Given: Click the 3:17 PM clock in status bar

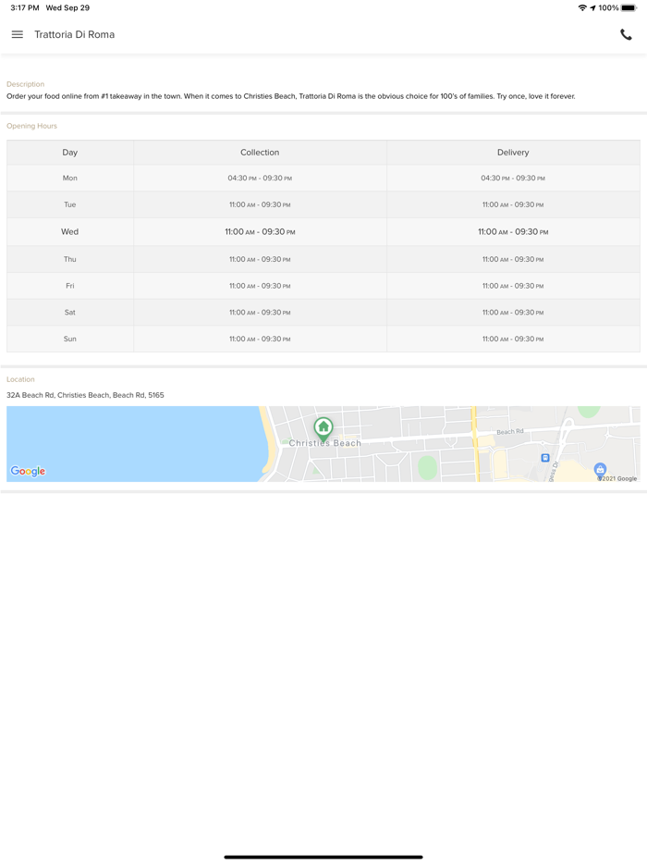Looking at the screenshot, I should pos(25,7).
